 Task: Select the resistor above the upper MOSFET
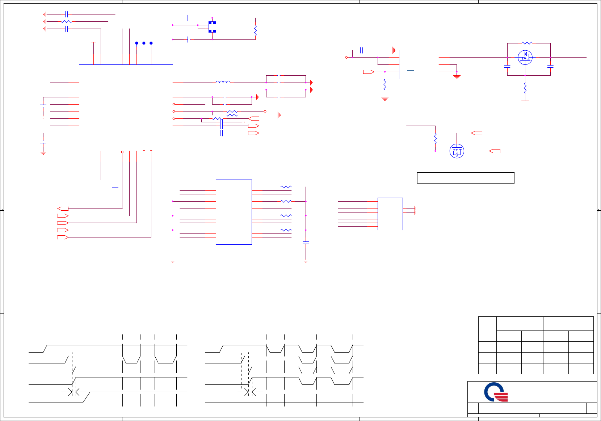click(527, 43)
